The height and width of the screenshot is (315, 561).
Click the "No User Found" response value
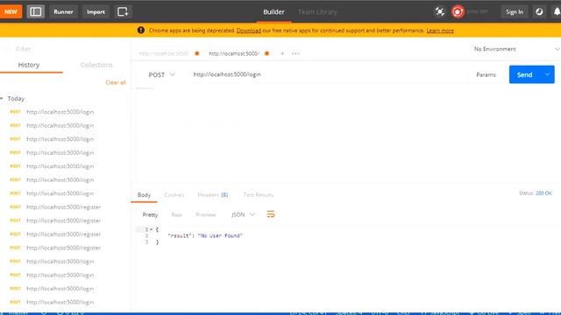[220, 235]
